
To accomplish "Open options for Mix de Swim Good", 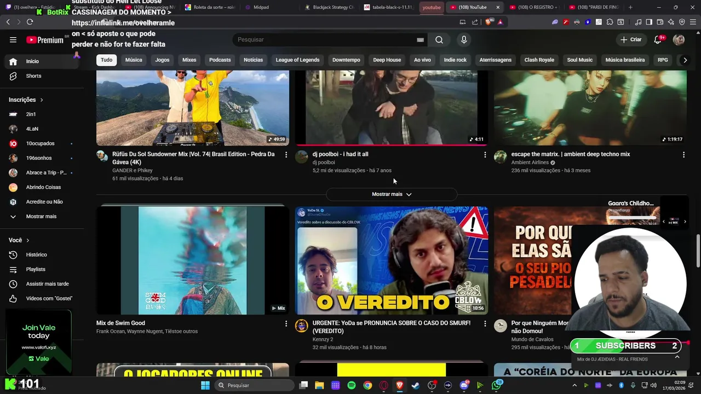I will coord(286,324).
